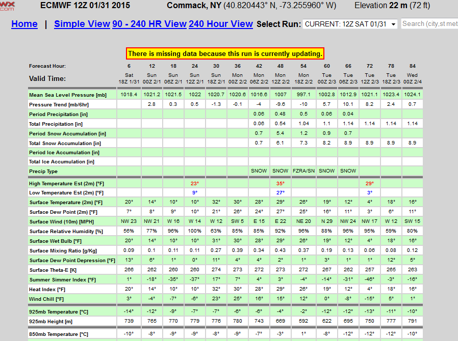Click the 997.1 pressure value
The height and width of the screenshot is (341, 458).
tap(303, 95)
